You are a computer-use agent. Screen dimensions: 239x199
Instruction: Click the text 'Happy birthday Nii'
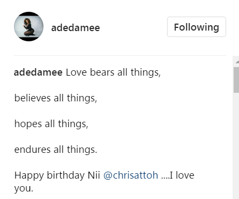point(57,175)
